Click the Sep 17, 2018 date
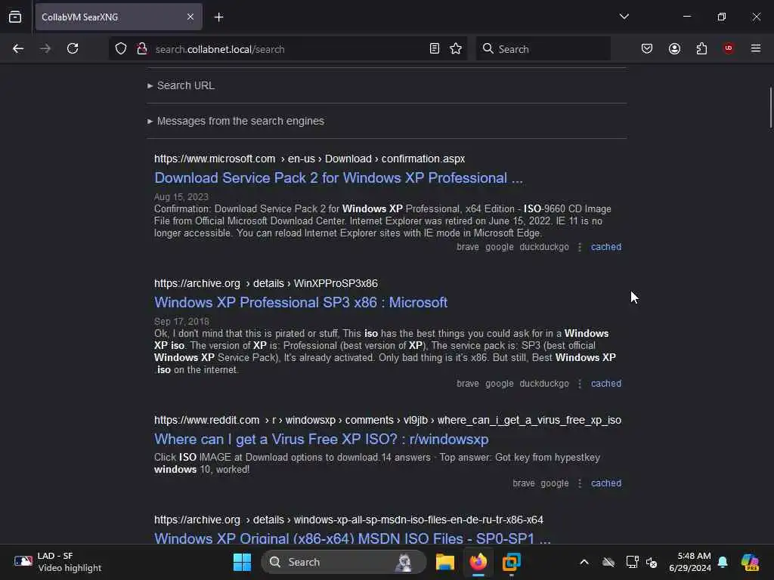 (181, 321)
